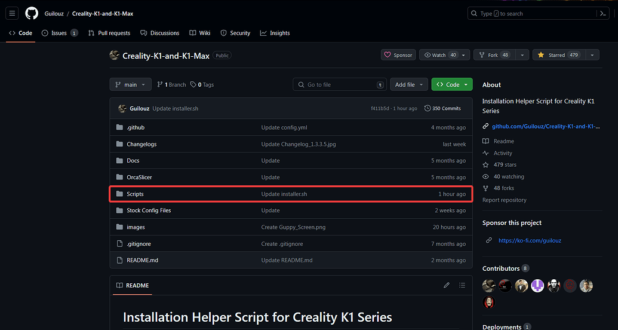This screenshot has width=618, height=330.
Task: Expand the Fork options arrow
Action: tap(522, 55)
